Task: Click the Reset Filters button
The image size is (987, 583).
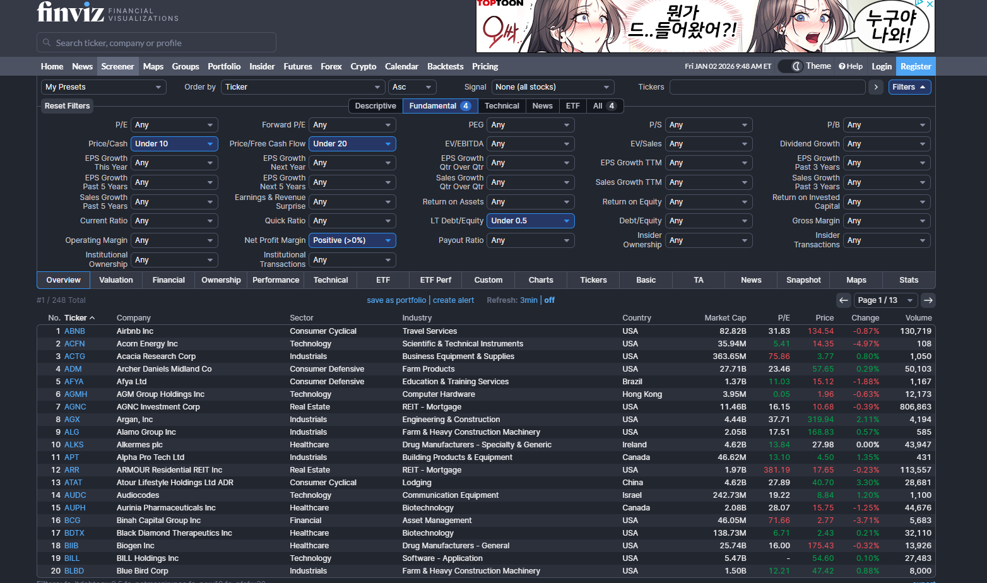Action: click(x=68, y=106)
